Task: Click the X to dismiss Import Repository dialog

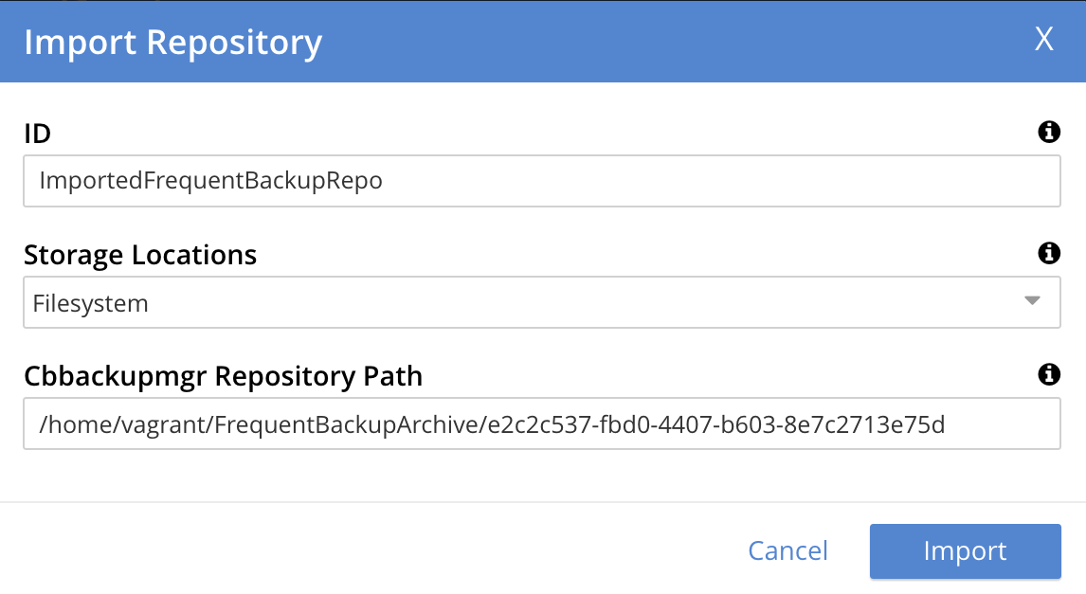Action: click(1043, 40)
